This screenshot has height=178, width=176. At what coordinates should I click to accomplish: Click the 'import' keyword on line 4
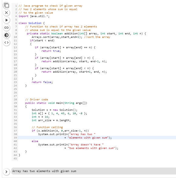click(x=23, y=16)
